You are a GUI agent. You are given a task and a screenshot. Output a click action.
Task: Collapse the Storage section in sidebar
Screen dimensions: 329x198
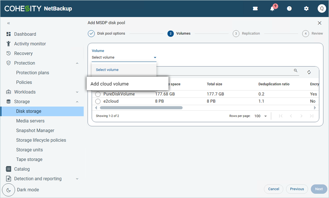pos(77,102)
